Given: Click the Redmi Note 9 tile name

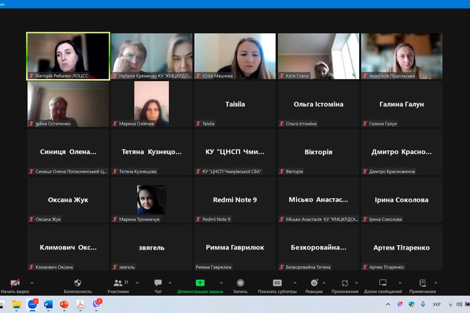Looking at the screenshot, I should coord(235,200).
